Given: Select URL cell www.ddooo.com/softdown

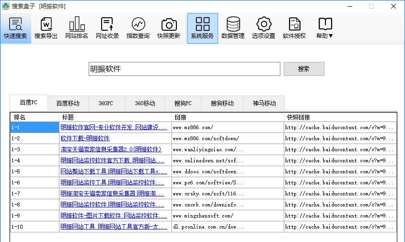Looking at the screenshot, I should coord(228,171).
